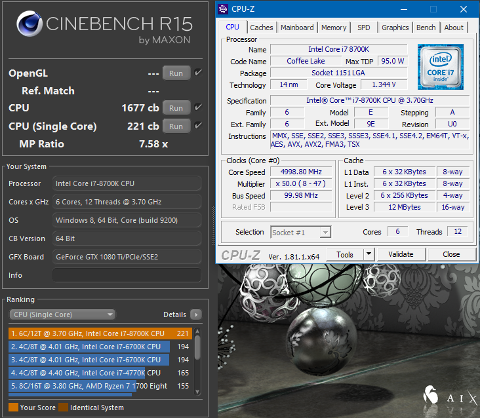The width and height of the screenshot is (480, 418).
Task: Toggle the CPU Single Core checkbox
Action: point(198,126)
